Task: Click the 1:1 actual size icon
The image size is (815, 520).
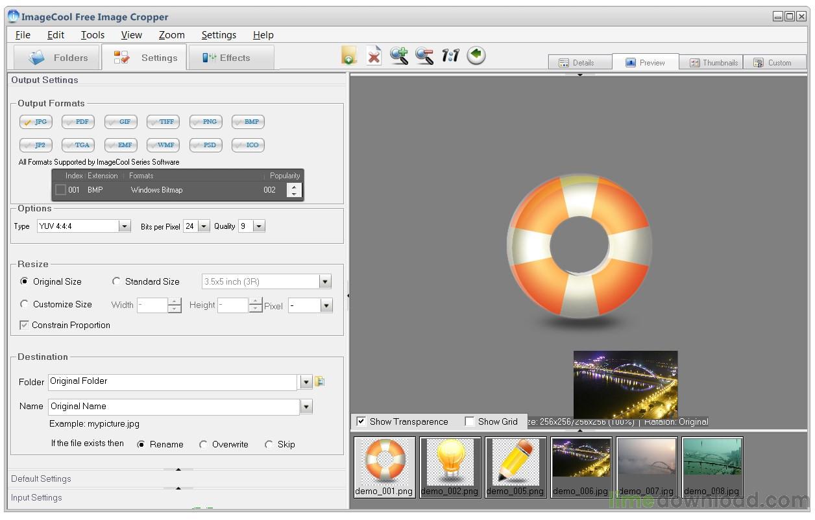Action: tap(450, 56)
